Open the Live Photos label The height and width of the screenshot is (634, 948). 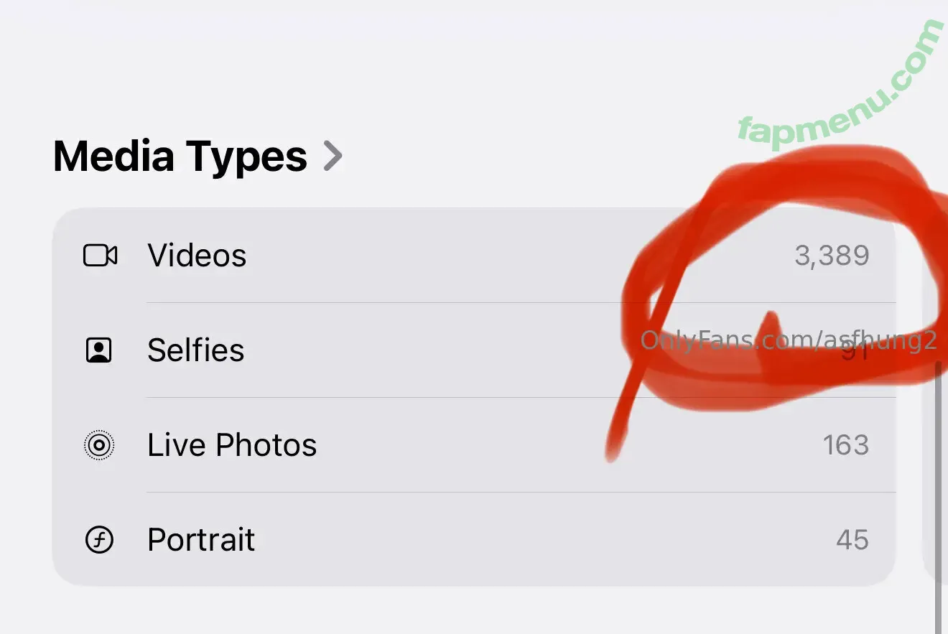click(x=232, y=445)
